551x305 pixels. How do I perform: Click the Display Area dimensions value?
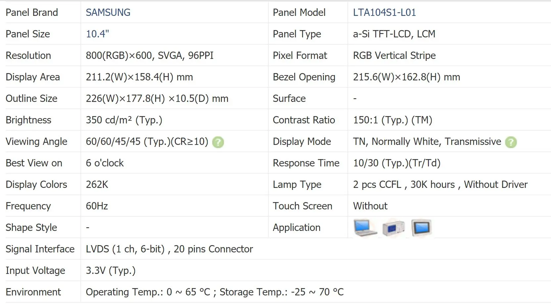pyautogui.click(x=139, y=77)
